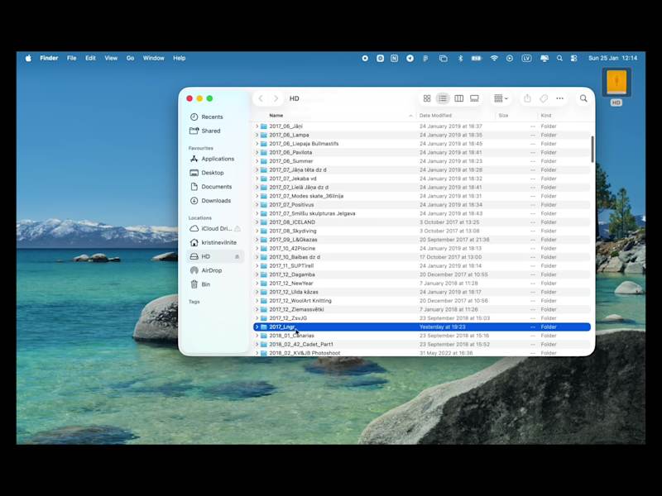Expand the 2017_08_ICELAND folder disclosure arrow
The image size is (662, 496).
(x=257, y=222)
